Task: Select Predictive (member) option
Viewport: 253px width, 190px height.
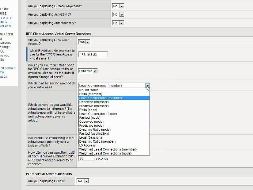Action: pos(114,106)
